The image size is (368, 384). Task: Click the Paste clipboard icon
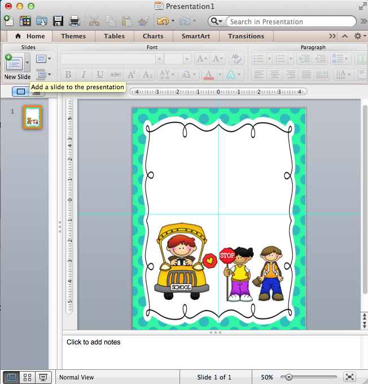click(127, 21)
